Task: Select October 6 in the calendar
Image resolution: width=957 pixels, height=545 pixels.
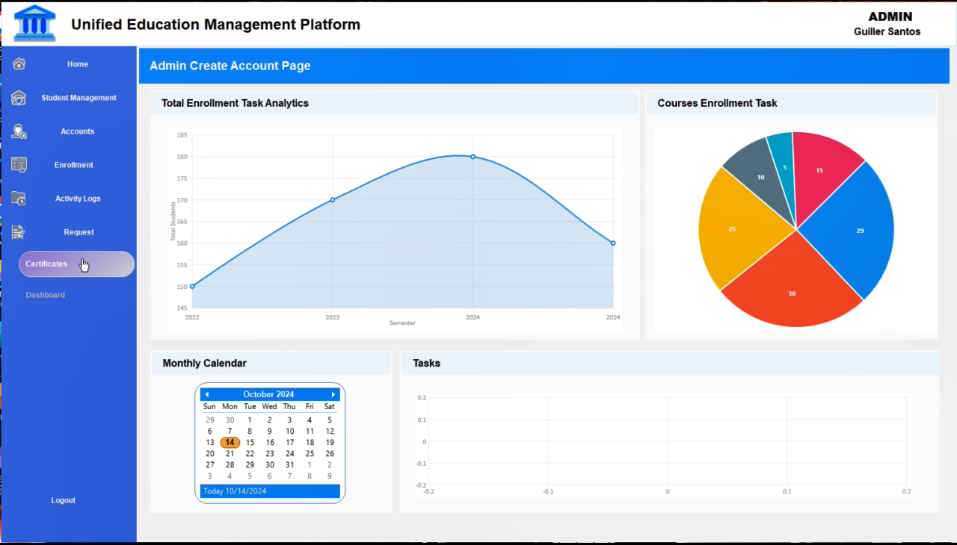Action: (x=210, y=431)
